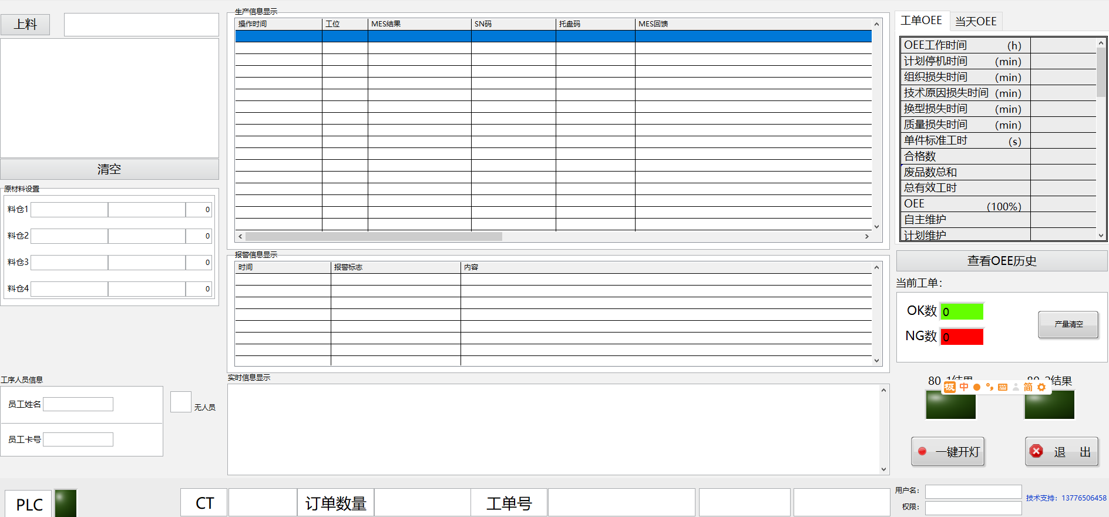Click the 清空 button
The width and height of the screenshot is (1109, 517).
pyautogui.click(x=109, y=169)
